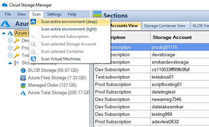Click the Azure icon on the root tree node
This screenshot has width=209, height=127.
point(10,33)
